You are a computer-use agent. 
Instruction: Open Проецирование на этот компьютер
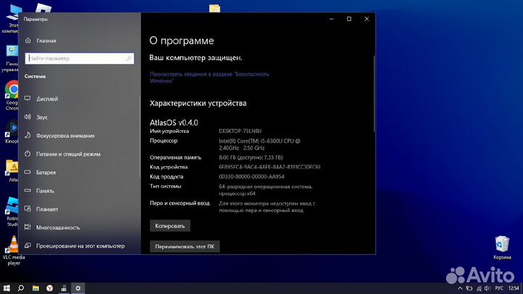80,245
